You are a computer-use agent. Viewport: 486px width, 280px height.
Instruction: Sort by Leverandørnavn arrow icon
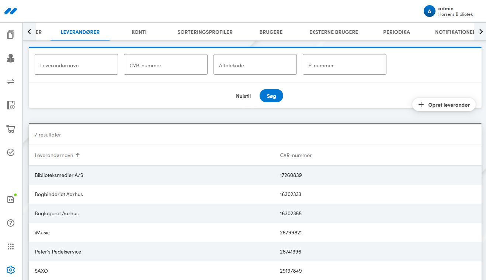tap(78, 155)
